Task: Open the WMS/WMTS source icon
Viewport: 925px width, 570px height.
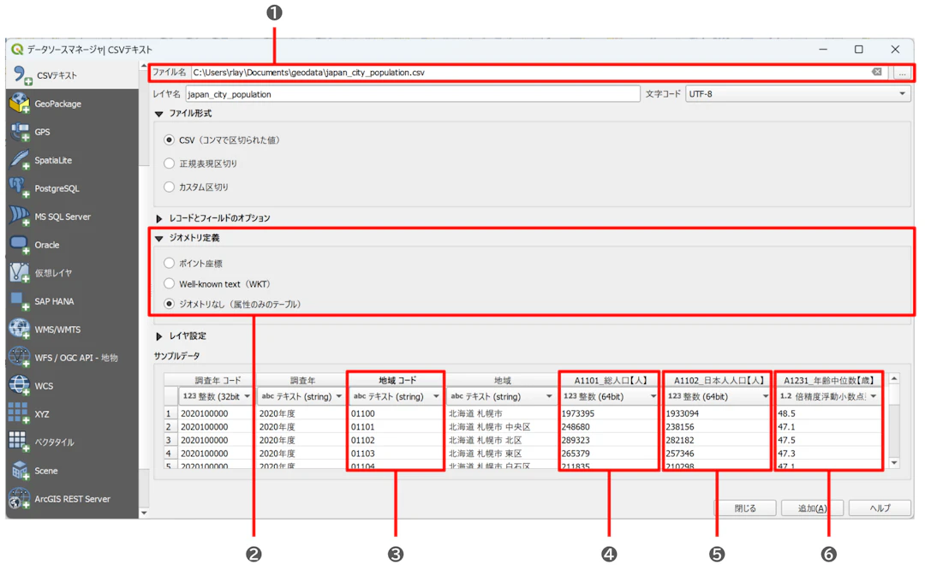Action: (20, 330)
